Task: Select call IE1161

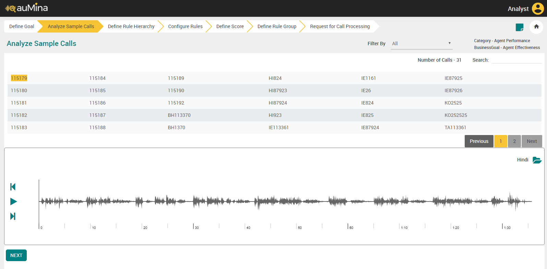Action: click(x=368, y=78)
